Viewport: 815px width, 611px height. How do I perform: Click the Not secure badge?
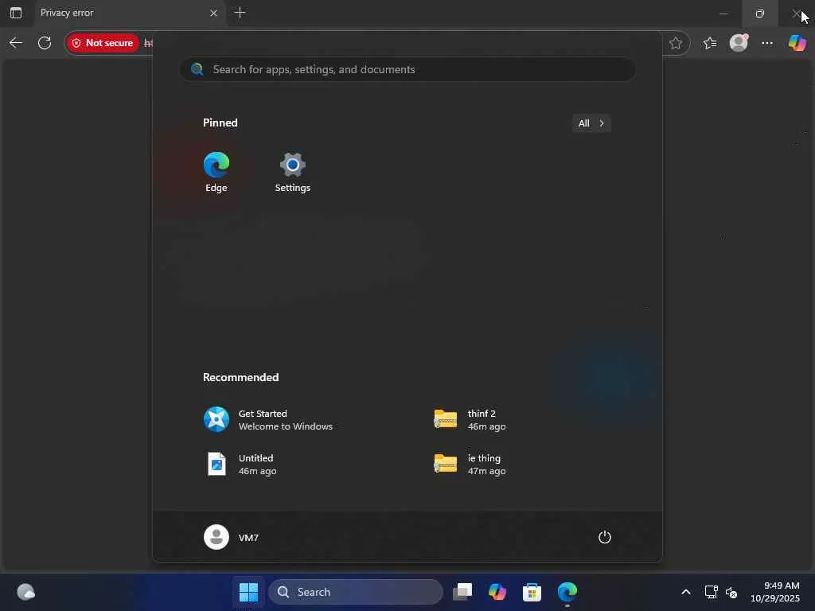coord(103,43)
